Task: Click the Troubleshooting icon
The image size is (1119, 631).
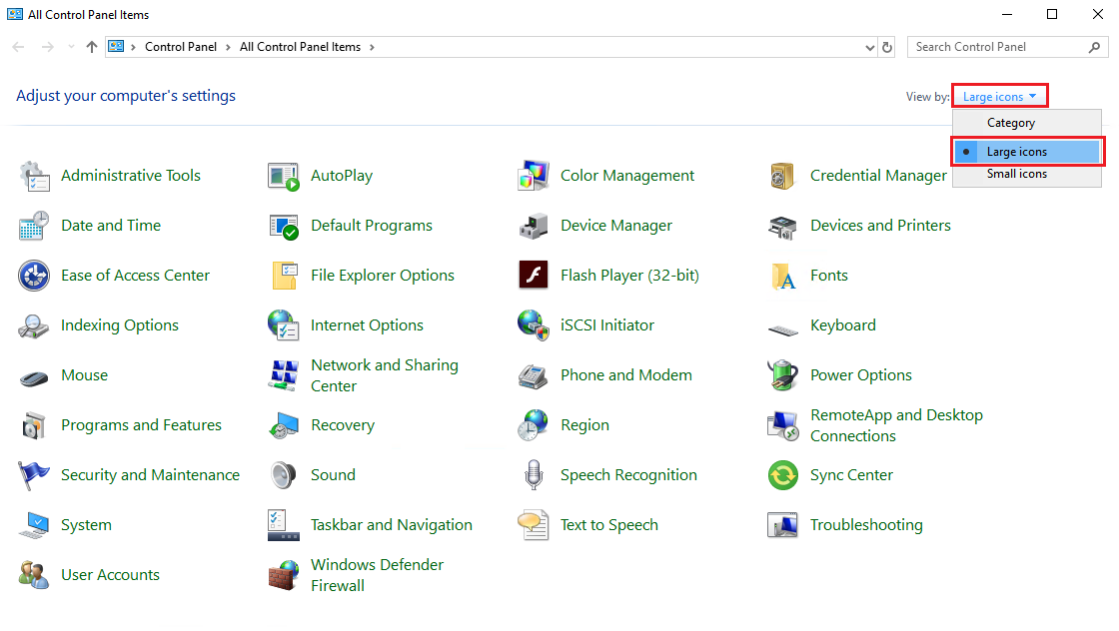Action: [783, 525]
